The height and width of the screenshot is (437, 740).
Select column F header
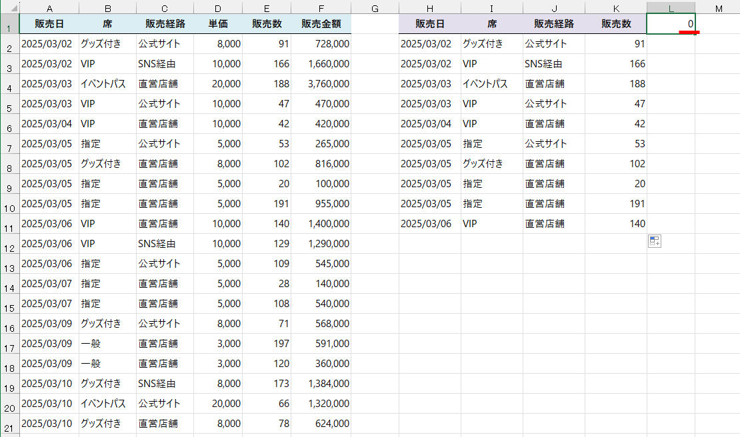coord(321,8)
